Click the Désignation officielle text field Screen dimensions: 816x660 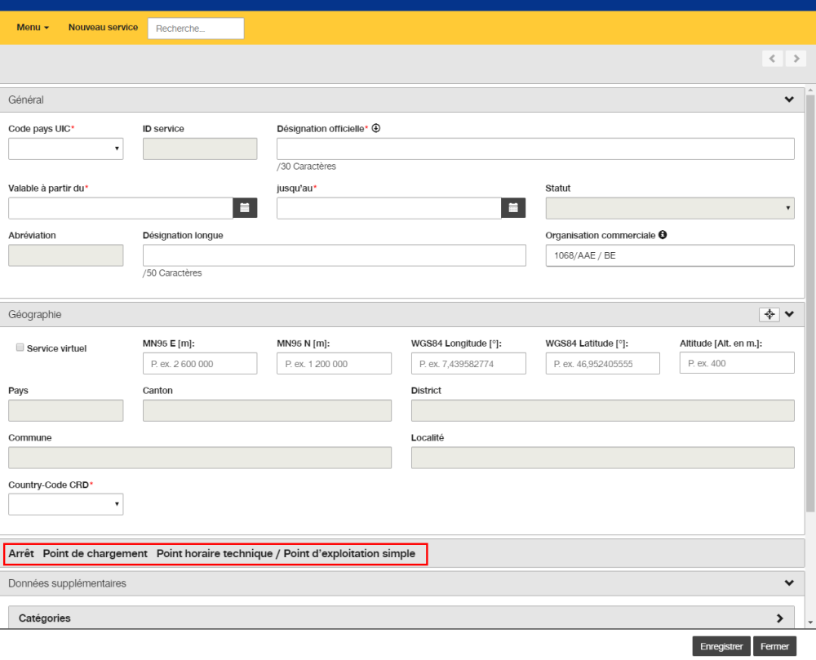[535, 148]
